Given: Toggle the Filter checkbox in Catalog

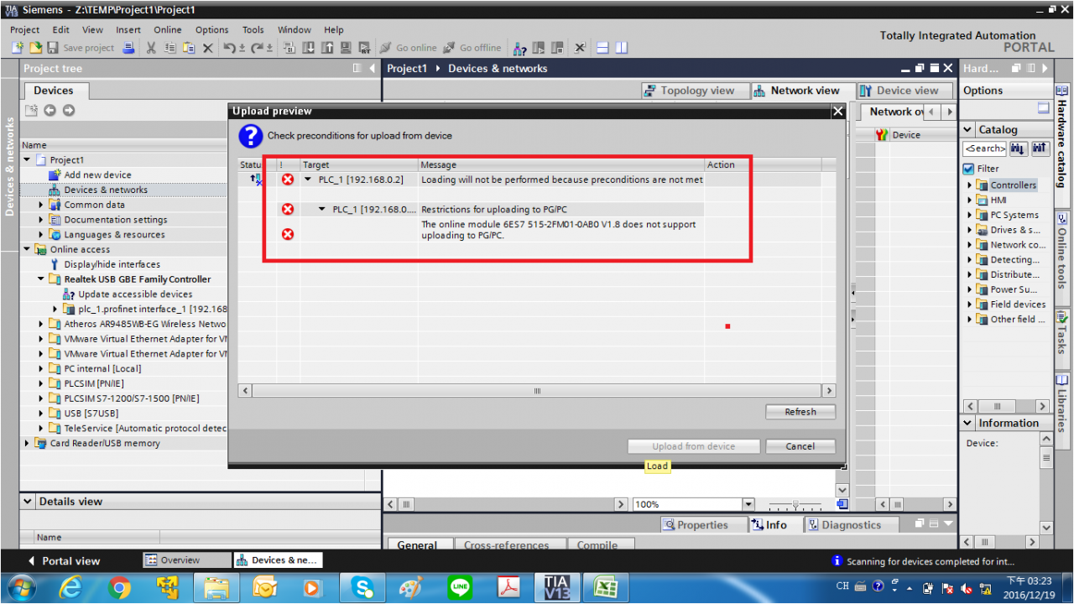Looking at the screenshot, I should coord(968,169).
